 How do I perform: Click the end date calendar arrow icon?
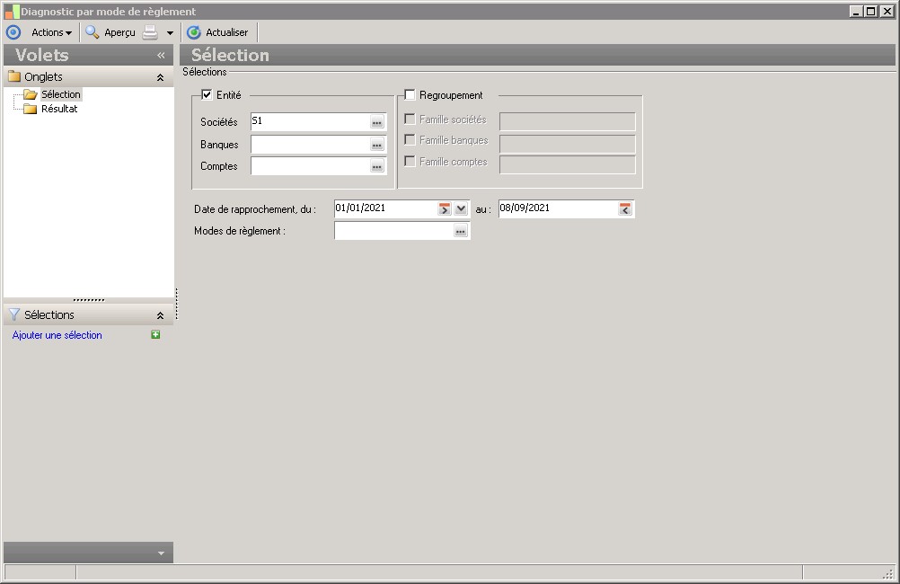625,209
